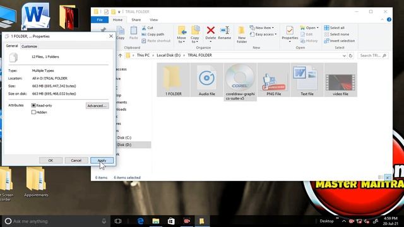Click the red Delete icon
The height and width of the screenshot is (227, 404).
pos(210,30)
